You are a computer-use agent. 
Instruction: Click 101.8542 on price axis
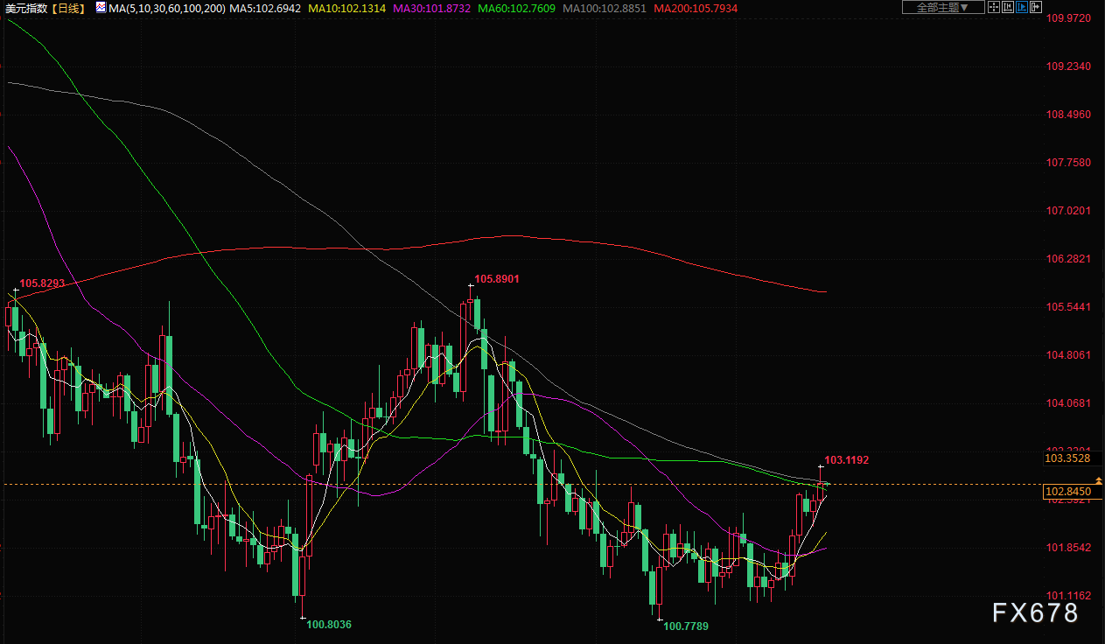1069,548
